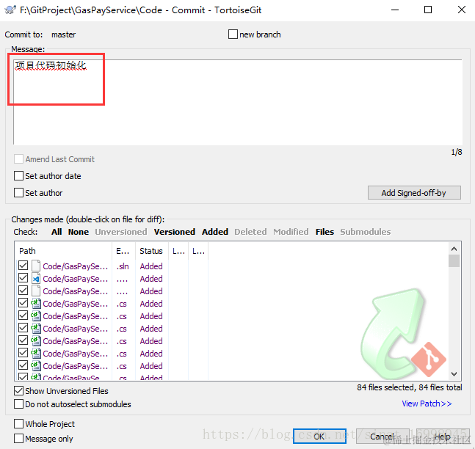
Task: Click the 84 files selected status text
Action: pyautogui.click(x=409, y=387)
